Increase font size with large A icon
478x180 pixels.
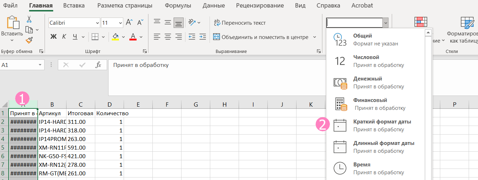(x=129, y=23)
